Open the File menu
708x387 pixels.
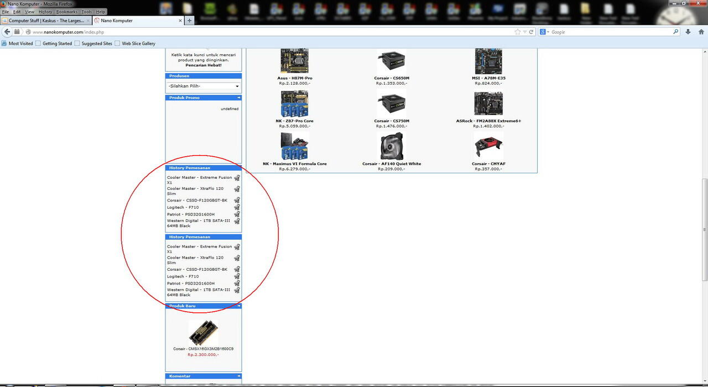click(6, 12)
